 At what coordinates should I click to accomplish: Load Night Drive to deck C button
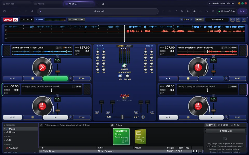tap(193, 151)
